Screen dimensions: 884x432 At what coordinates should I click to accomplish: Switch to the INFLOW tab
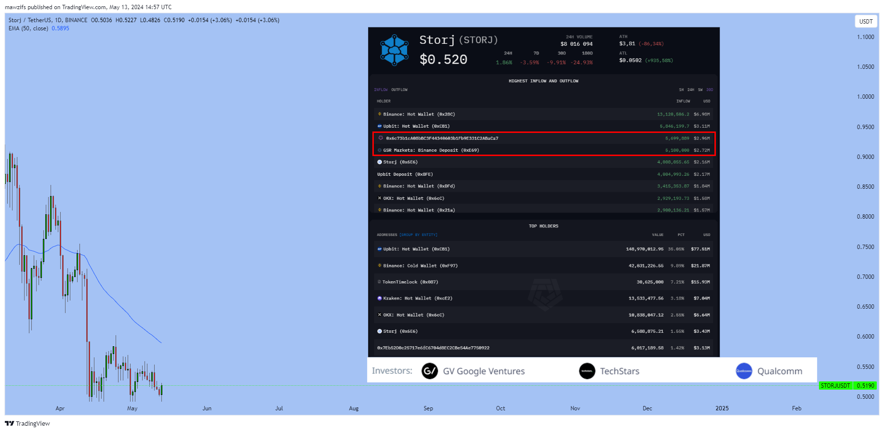click(381, 90)
